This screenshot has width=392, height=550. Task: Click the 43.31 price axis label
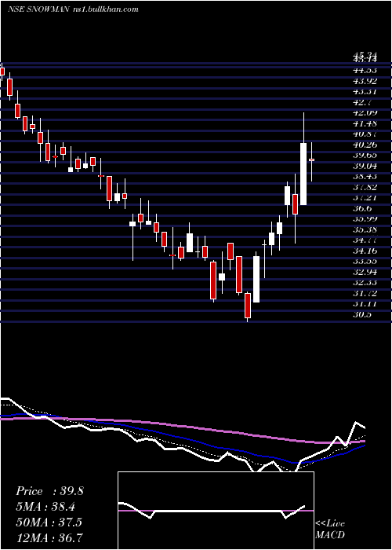coord(365,92)
